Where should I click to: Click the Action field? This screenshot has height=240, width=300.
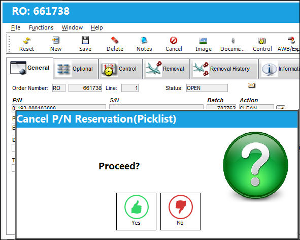[x=256, y=107]
